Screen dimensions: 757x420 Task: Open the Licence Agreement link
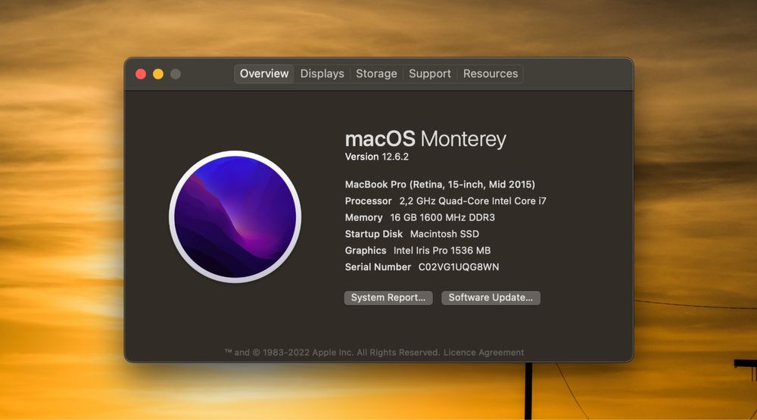point(484,353)
